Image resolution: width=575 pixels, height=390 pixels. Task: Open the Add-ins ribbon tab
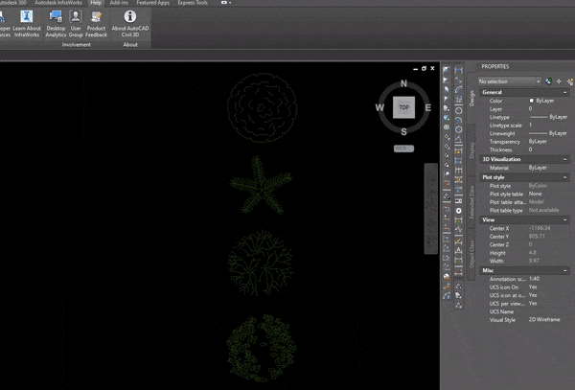pos(119,3)
